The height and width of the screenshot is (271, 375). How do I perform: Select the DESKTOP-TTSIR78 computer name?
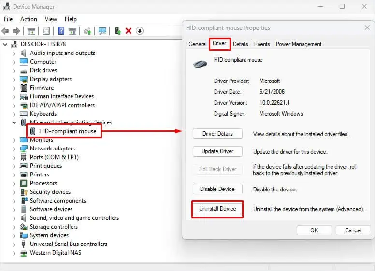43,44
